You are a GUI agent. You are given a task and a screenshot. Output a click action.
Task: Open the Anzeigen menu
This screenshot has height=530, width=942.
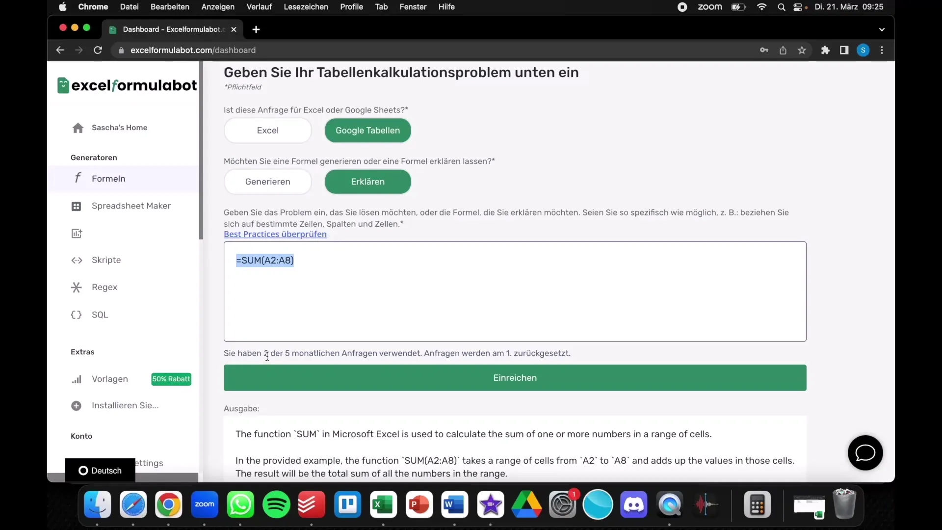[218, 7]
